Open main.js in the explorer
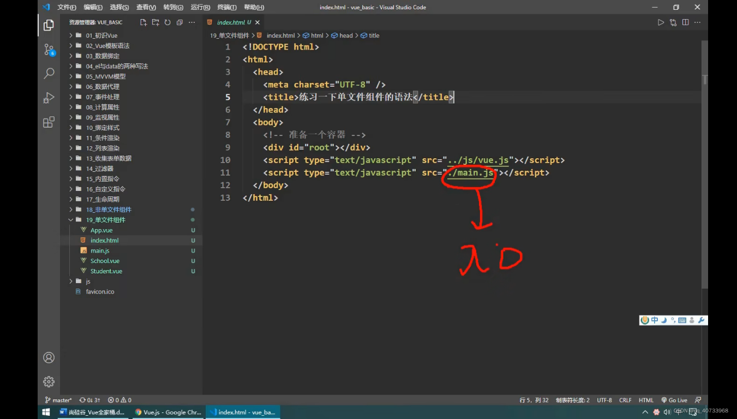The height and width of the screenshot is (419, 737). click(131, 250)
